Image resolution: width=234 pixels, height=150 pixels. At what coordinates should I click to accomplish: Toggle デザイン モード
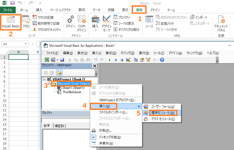[x=107, y=23]
